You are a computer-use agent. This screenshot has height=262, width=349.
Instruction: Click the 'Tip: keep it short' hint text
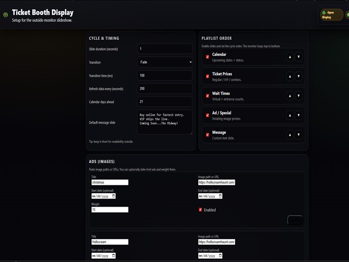pyautogui.click(x=111, y=142)
